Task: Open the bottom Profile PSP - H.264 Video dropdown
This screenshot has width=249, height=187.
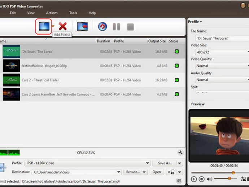Action: (x=87, y=163)
